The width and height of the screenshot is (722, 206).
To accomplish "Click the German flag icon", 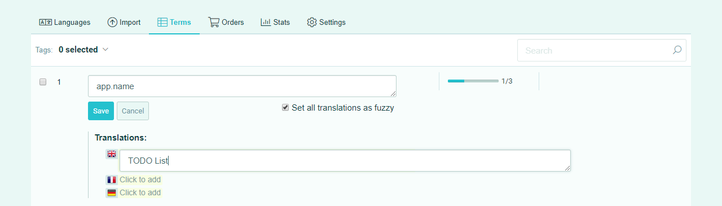I will [112, 193].
